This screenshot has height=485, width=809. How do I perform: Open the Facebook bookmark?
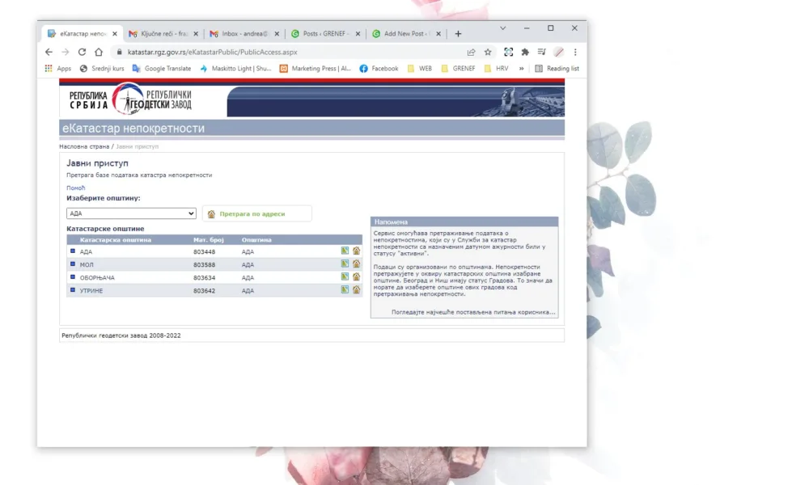tap(379, 69)
